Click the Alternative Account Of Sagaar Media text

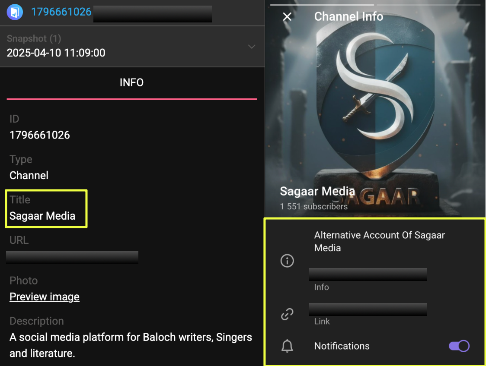(379, 241)
